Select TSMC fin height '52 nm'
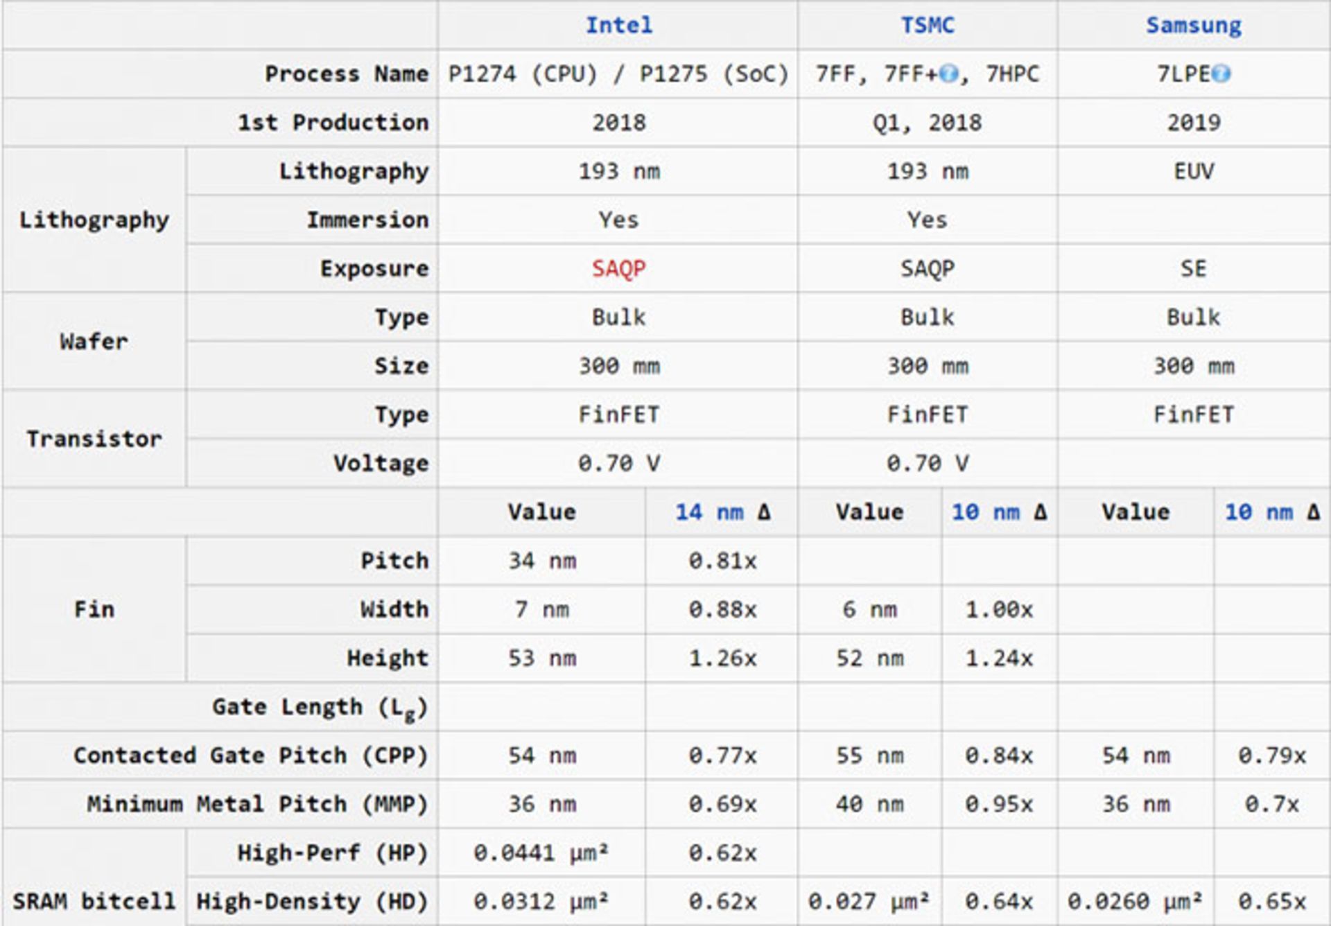 coord(869,658)
